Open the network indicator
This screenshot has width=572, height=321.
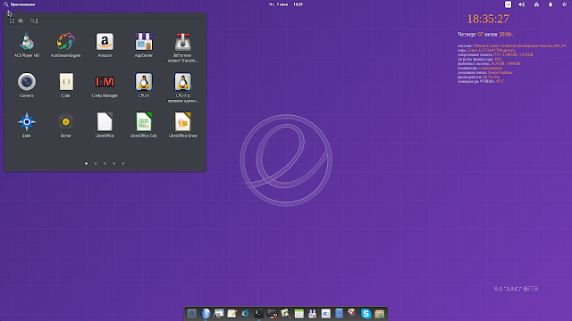tap(536, 4)
